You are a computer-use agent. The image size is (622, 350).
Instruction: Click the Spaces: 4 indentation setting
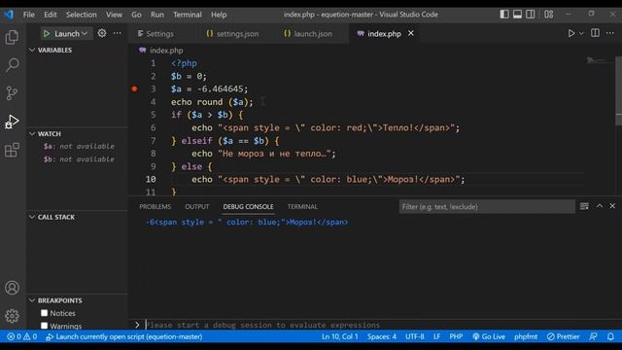382,336
